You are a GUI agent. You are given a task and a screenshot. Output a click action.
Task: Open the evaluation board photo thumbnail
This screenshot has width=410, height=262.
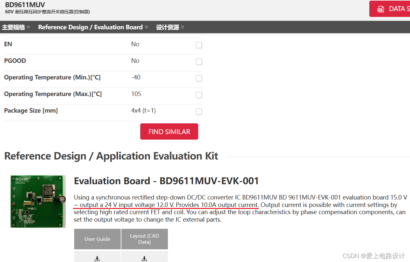coord(38,201)
